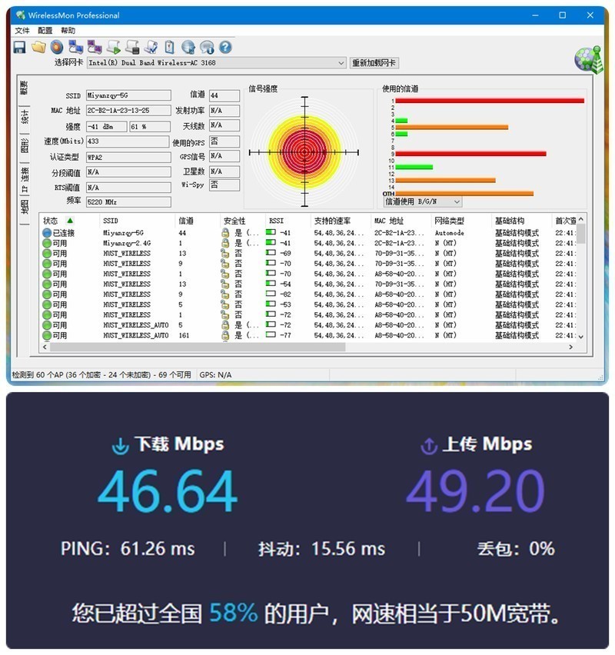Switch to the topmost vertical sidebar tab

click(x=25, y=94)
